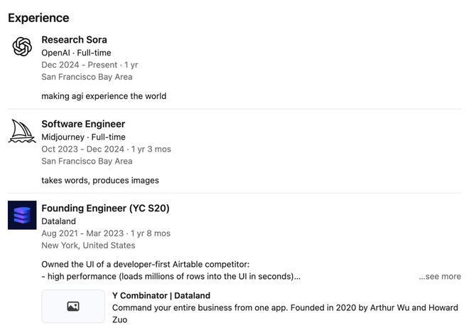Expand description with "…see more"

439,276
